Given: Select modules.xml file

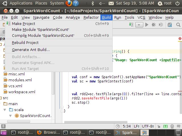Looking at the screenshot, I should 20,80.
